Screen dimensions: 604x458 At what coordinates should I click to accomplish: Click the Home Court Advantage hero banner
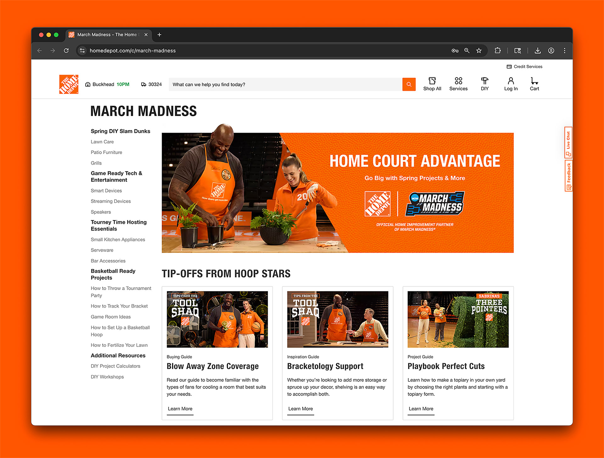tap(338, 193)
